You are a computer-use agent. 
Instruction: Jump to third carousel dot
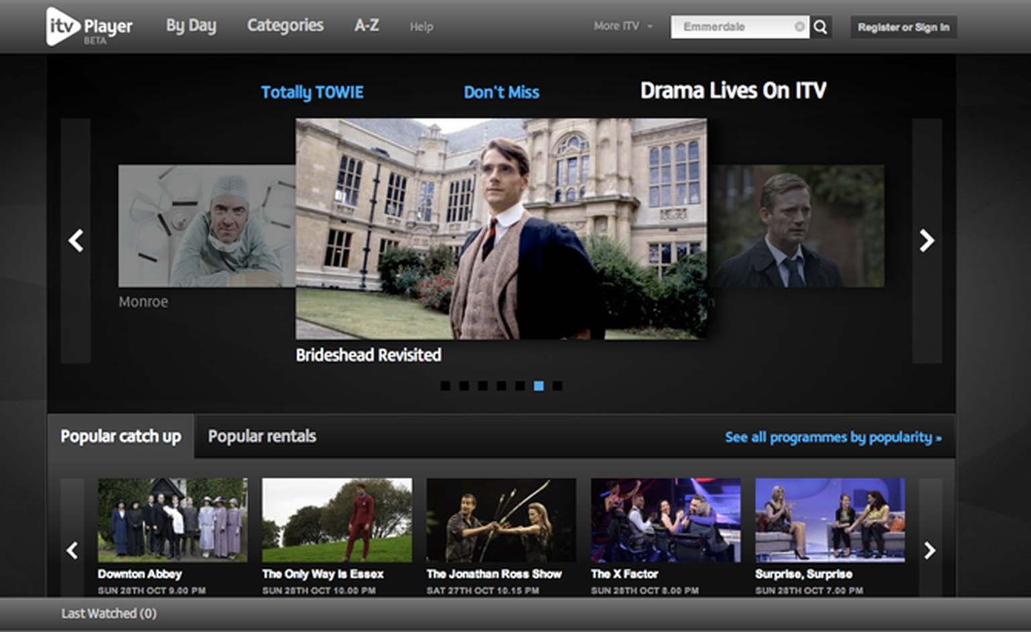[483, 386]
